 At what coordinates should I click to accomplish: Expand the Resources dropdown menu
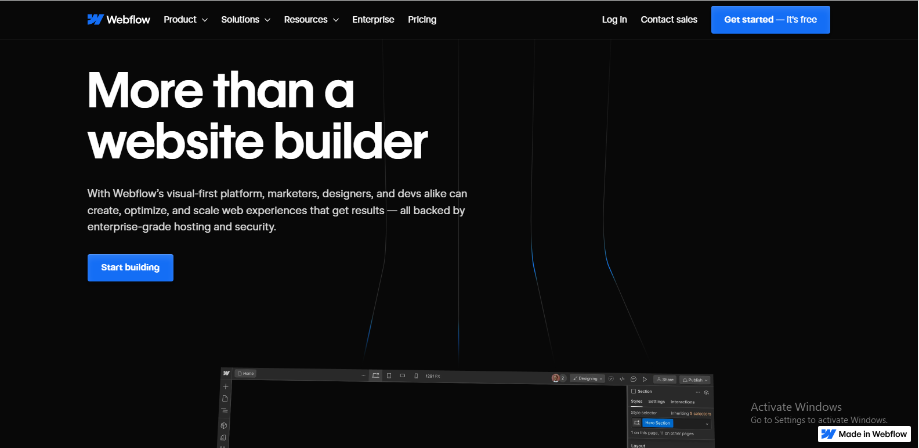click(x=311, y=20)
